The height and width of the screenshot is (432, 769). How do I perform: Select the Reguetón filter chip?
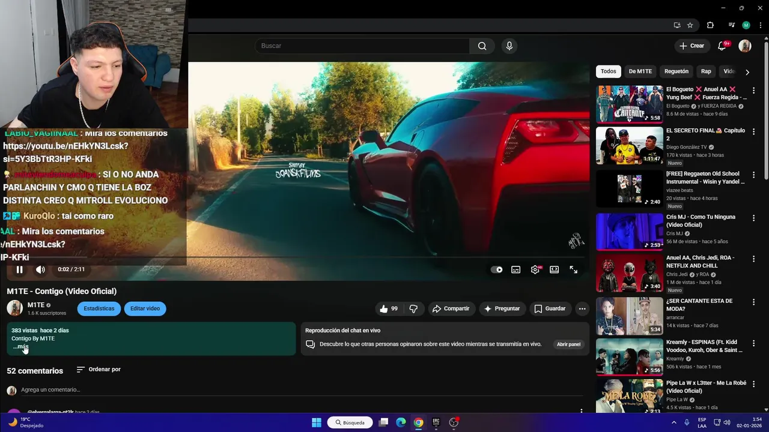pos(676,71)
